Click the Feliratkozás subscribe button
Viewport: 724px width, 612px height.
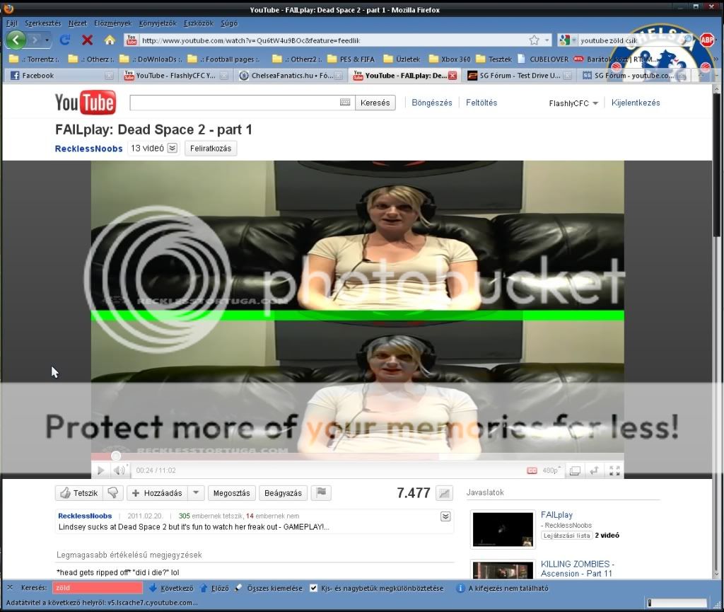pos(211,149)
